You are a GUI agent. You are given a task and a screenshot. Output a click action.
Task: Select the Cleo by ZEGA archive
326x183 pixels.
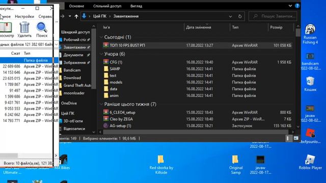[x=198, y=119]
